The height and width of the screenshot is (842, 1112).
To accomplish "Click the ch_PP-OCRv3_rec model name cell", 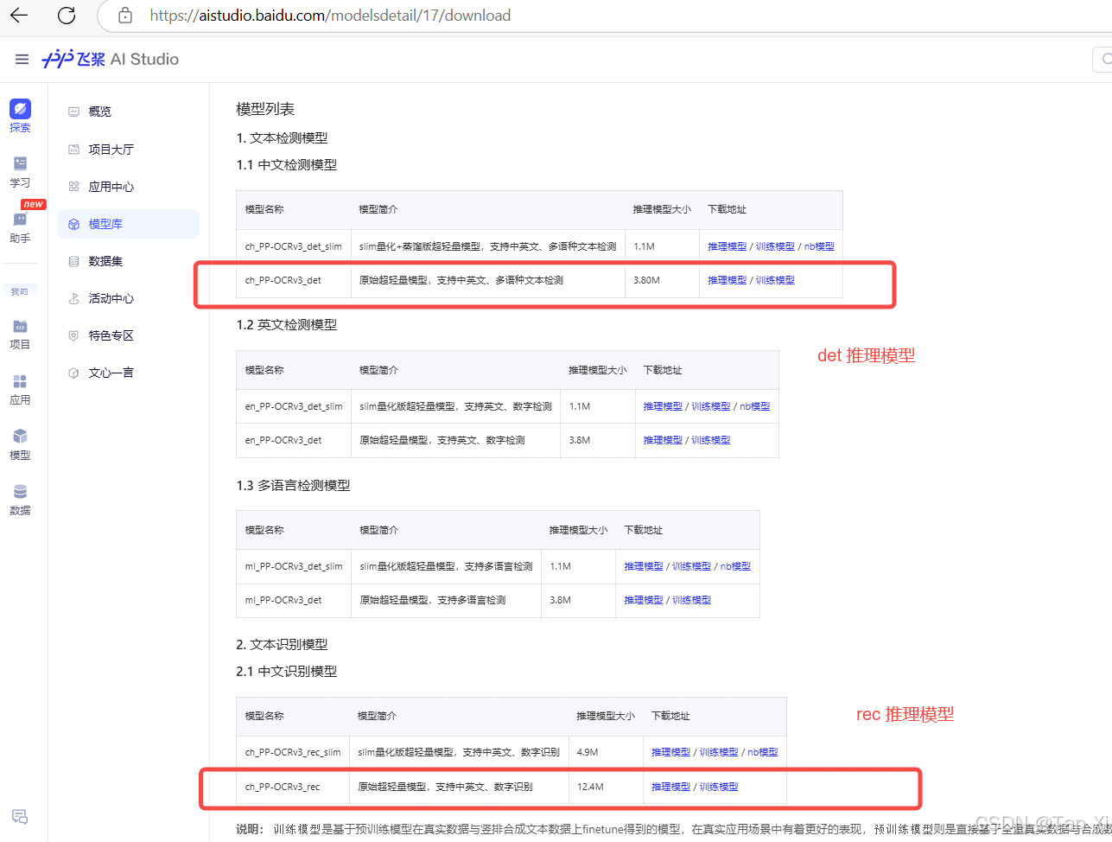I will click(x=293, y=787).
